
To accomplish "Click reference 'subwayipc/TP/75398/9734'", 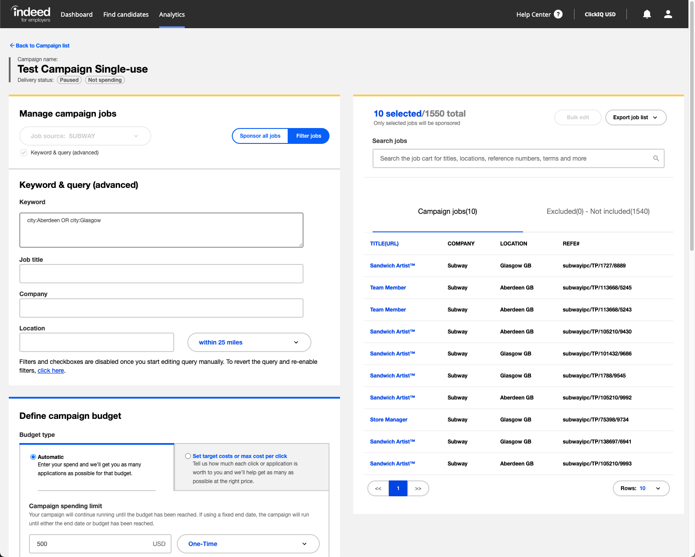I will tap(596, 420).
